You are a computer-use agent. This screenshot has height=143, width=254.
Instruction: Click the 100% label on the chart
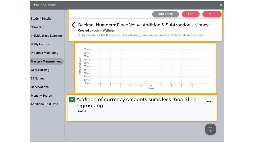click(85, 50)
